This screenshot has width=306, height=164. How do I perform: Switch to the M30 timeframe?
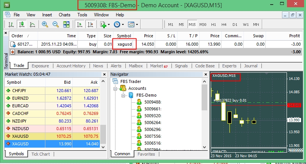pos(203,24)
